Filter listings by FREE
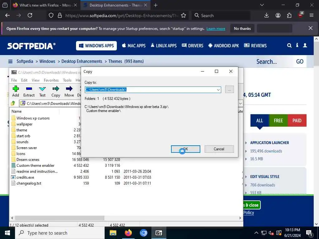 278,120
